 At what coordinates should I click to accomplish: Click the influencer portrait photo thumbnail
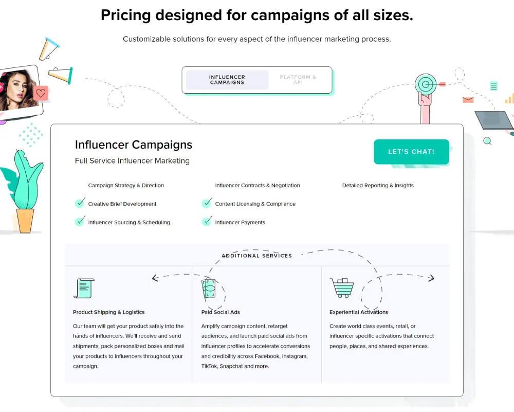point(19,91)
